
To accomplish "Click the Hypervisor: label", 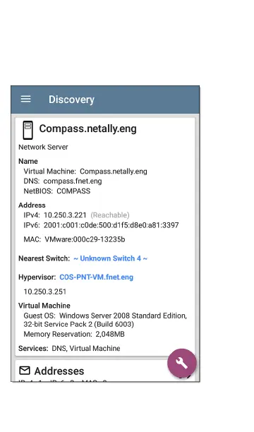I will [x=37, y=277].
